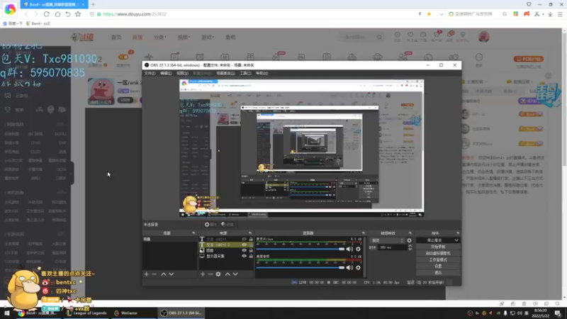Toggle visibility of first text GDI+ source
Screen dimensions: 567x319
point(244,239)
